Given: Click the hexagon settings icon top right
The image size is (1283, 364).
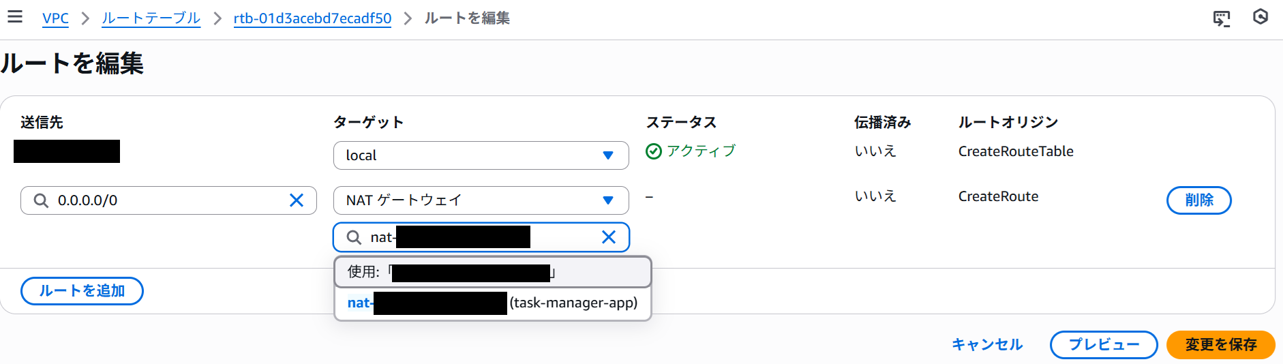Looking at the screenshot, I should tap(1261, 17).
